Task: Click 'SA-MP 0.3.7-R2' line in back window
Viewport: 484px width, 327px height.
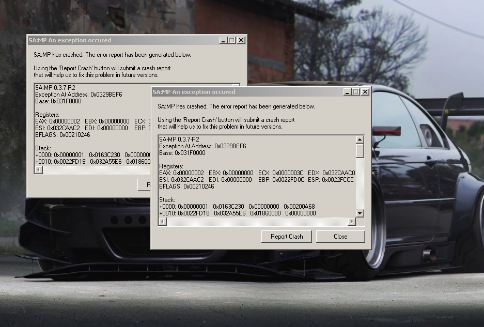Action: (x=55, y=88)
